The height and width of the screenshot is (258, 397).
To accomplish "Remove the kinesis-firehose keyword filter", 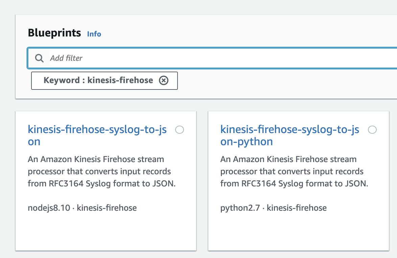I will click(164, 80).
